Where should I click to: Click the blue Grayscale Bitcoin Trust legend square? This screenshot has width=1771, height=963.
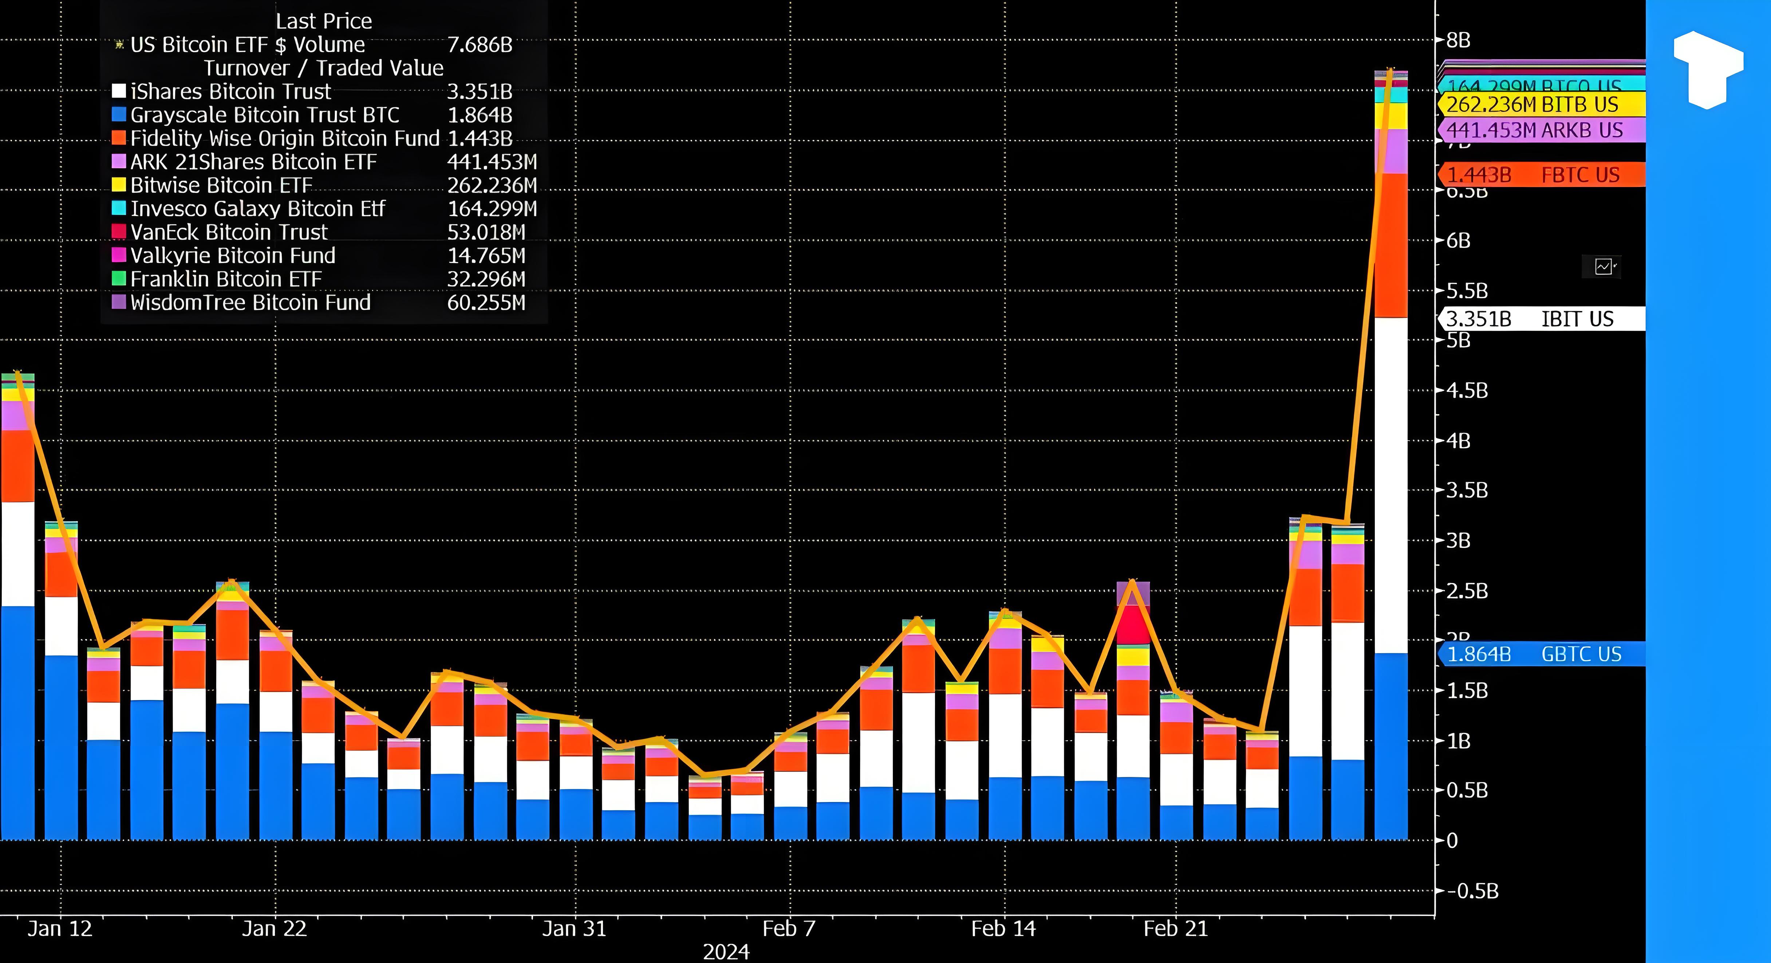pos(119,114)
